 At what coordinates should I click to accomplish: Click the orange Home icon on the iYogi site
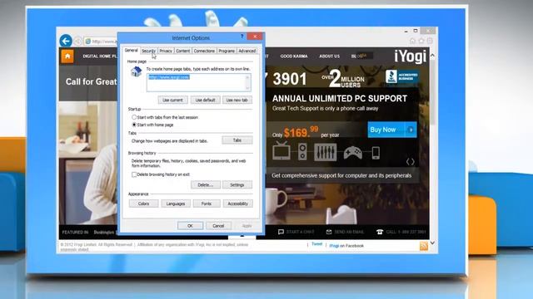click(67, 56)
